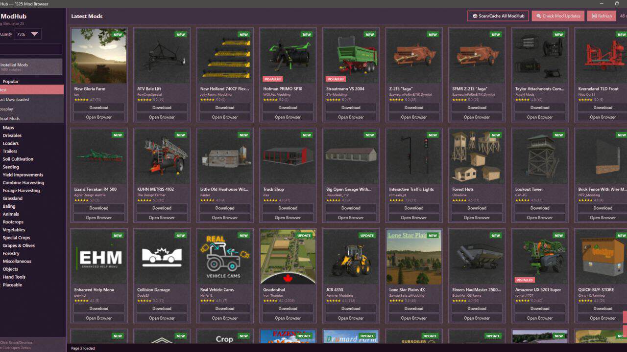Open the Vegetables category
This screenshot has height=352, width=627.
pyautogui.click(x=14, y=229)
